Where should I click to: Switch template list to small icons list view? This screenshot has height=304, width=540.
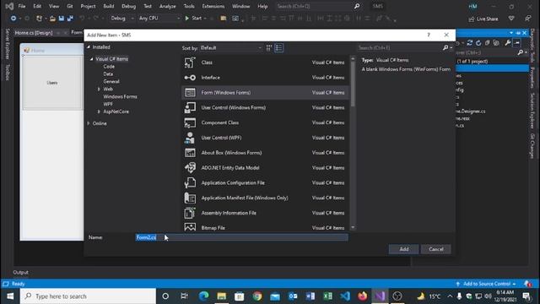[x=278, y=48]
